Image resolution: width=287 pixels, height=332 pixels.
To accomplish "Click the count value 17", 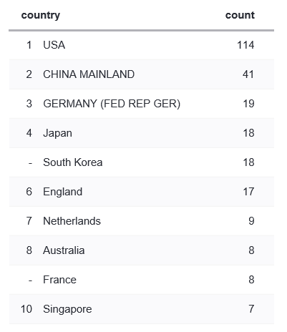I will [248, 192].
